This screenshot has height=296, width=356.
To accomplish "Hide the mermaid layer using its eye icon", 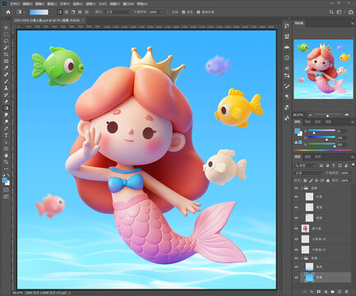I will tap(296, 229).
